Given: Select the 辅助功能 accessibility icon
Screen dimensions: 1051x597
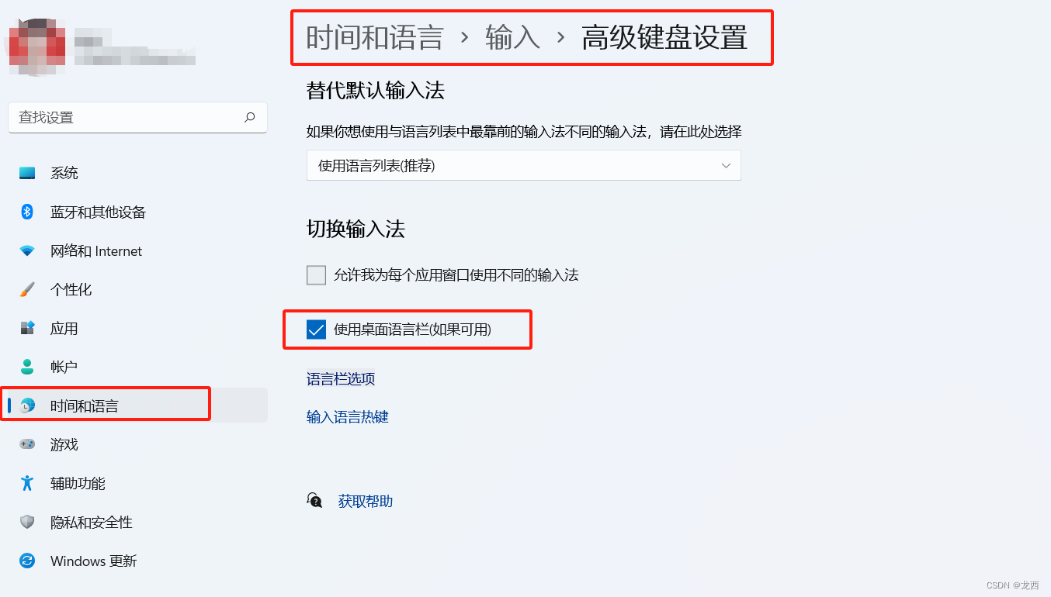Looking at the screenshot, I should coord(27,483).
